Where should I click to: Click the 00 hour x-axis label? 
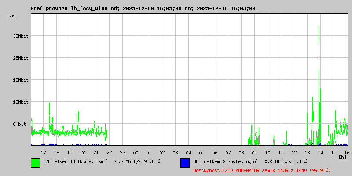click(136, 153)
